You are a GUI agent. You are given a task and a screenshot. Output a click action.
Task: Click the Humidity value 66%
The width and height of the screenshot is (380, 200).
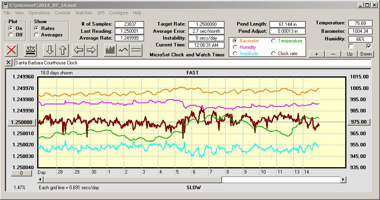click(x=360, y=39)
